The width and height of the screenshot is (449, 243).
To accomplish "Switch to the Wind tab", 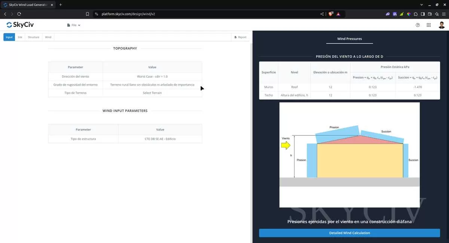I will pos(48,37).
